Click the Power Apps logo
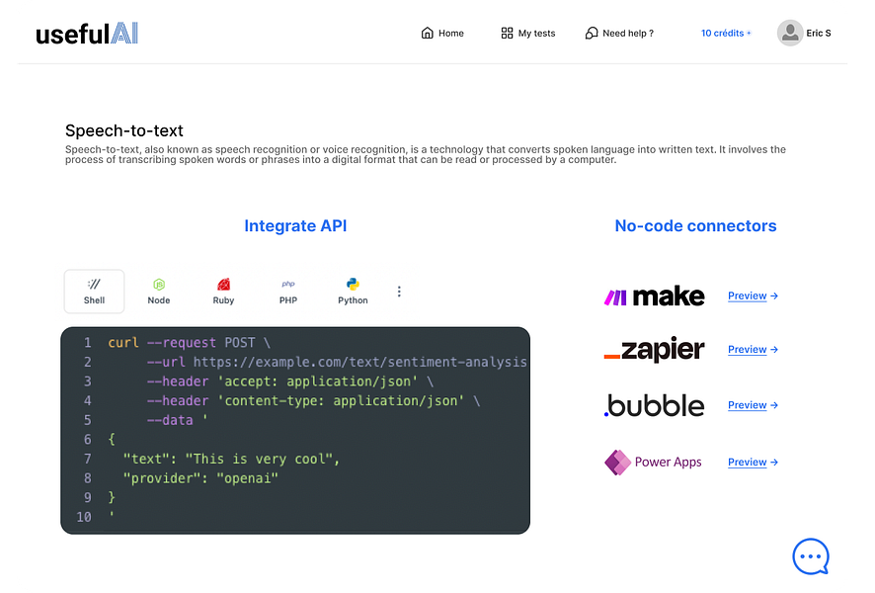 coord(653,463)
